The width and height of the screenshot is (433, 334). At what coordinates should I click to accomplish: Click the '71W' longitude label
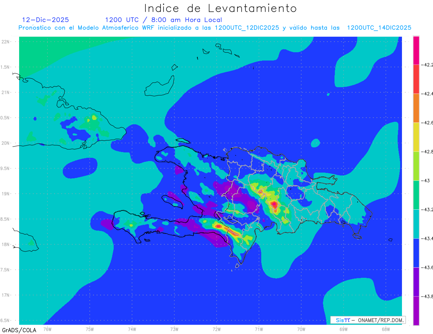pos(259,329)
